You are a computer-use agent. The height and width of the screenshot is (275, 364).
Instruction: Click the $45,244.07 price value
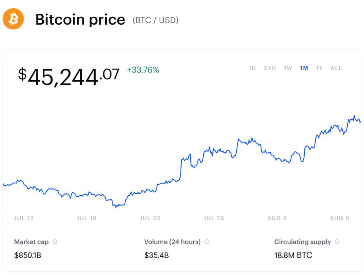(x=69, y=77)
